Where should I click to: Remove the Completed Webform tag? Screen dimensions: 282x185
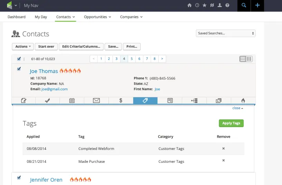224,149
